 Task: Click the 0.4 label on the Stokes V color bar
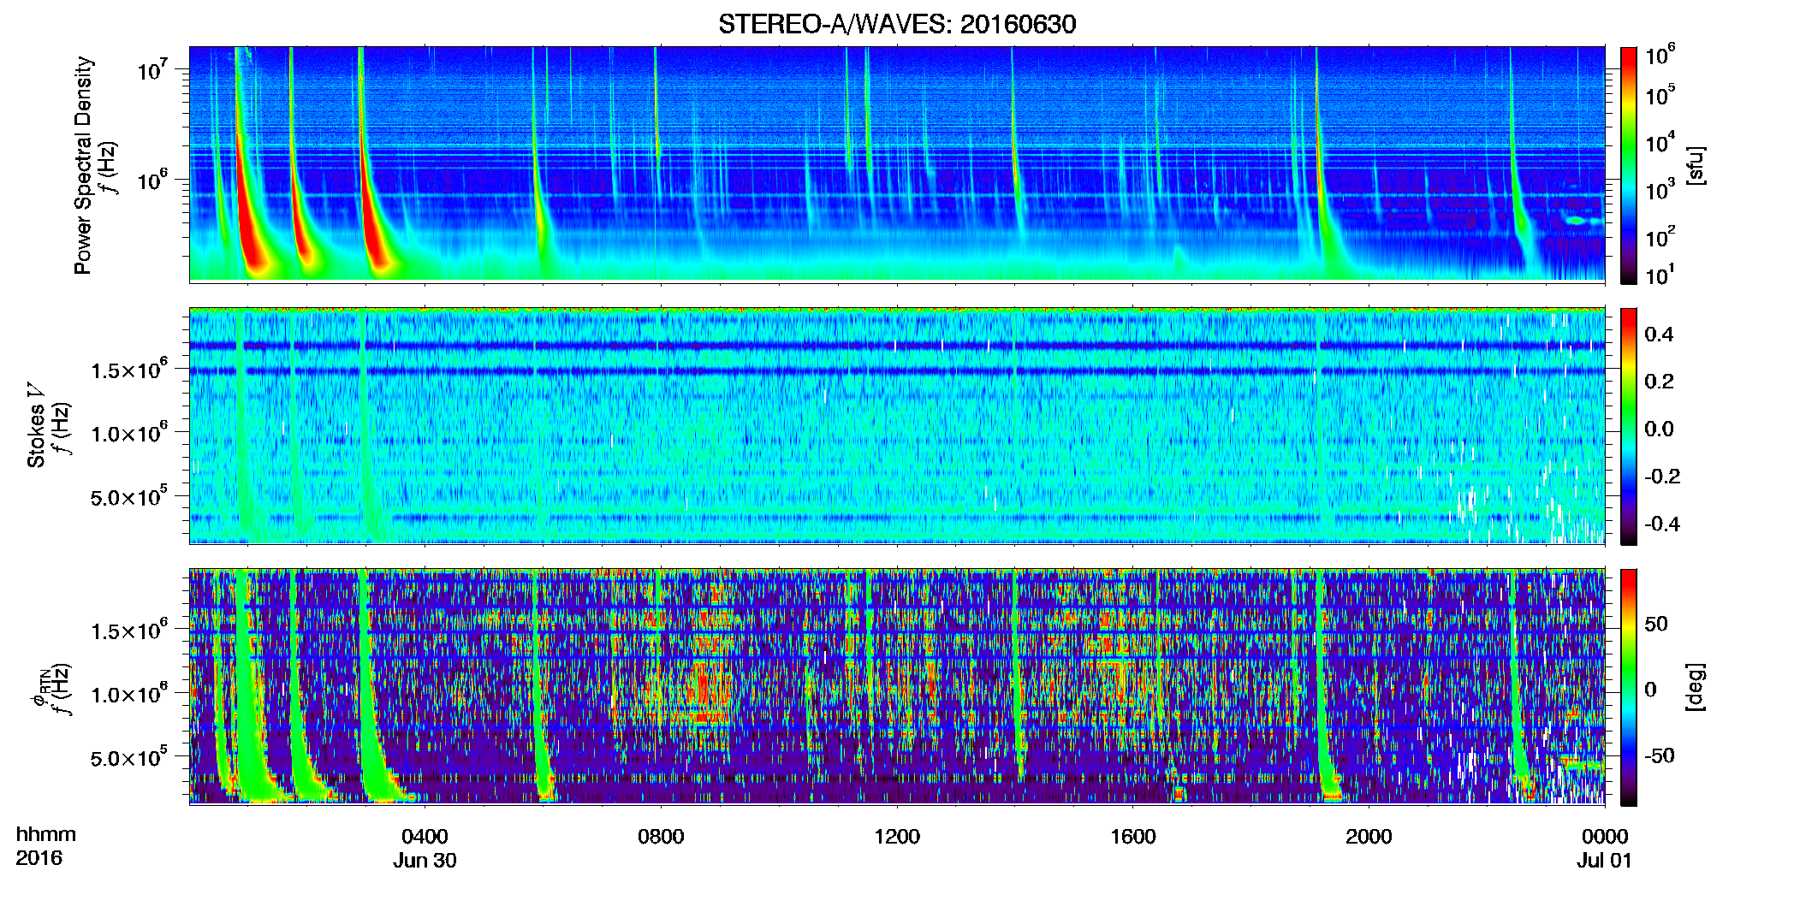coord(1659,334)
